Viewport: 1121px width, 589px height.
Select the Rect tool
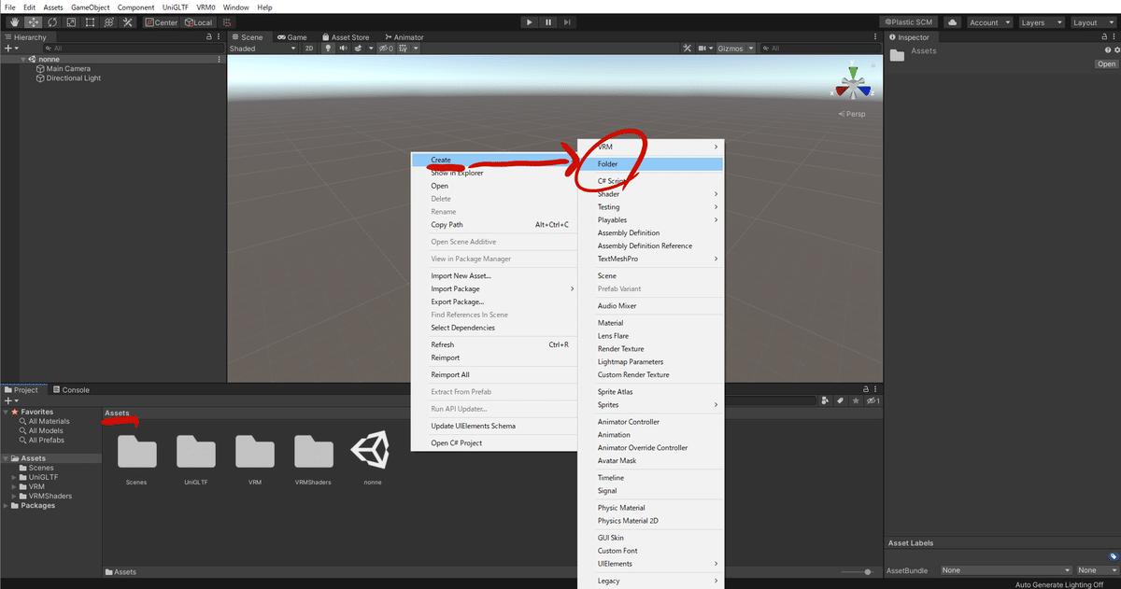pos(90,22)
